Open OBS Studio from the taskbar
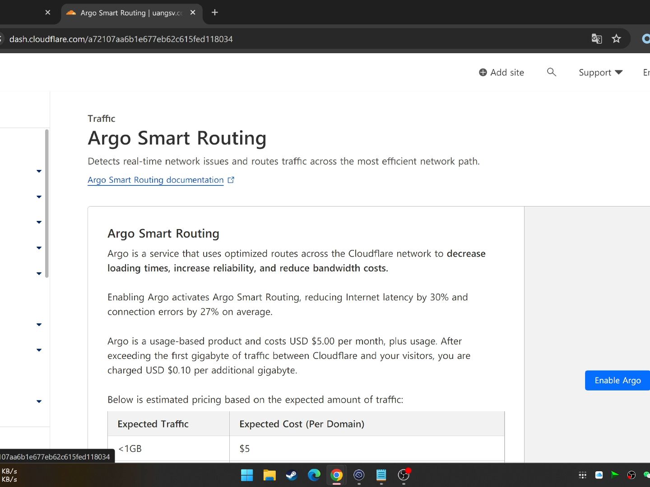This screenshot has width=650, height=487. click(x=404, y=475)
